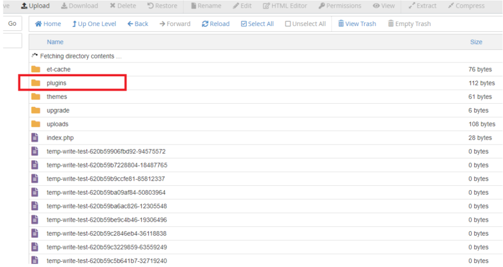Select file temp-write-test-620b59b7228804-18487765
503x267 pixels.
107,165
